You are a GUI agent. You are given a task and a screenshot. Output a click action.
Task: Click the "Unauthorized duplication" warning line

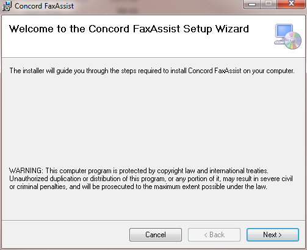tap(151, 179)
